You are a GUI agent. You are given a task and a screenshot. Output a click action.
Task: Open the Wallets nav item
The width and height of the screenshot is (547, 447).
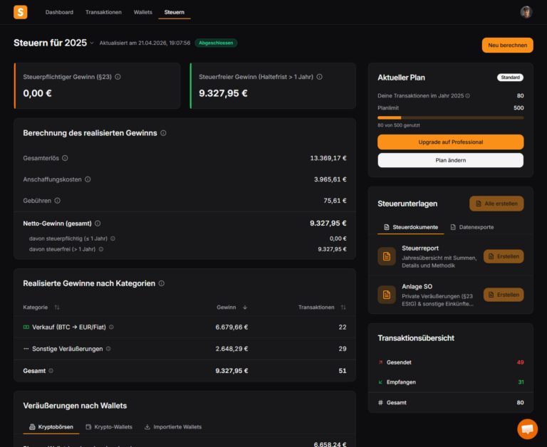143,12
